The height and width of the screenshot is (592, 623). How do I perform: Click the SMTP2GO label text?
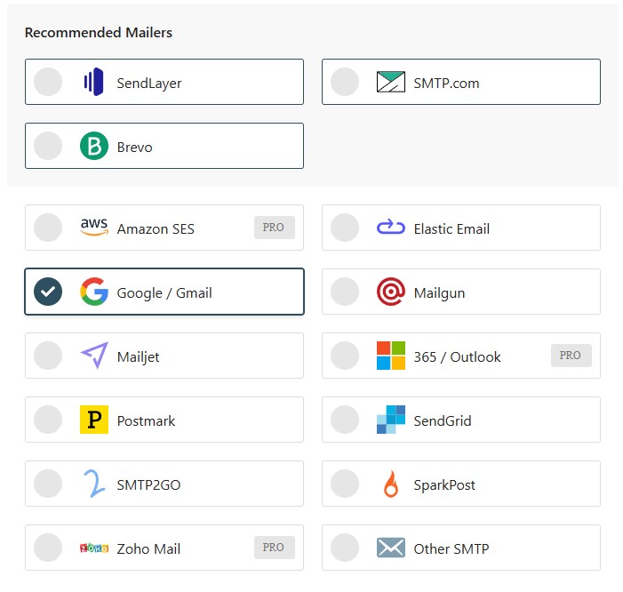[x=148, y=485]
